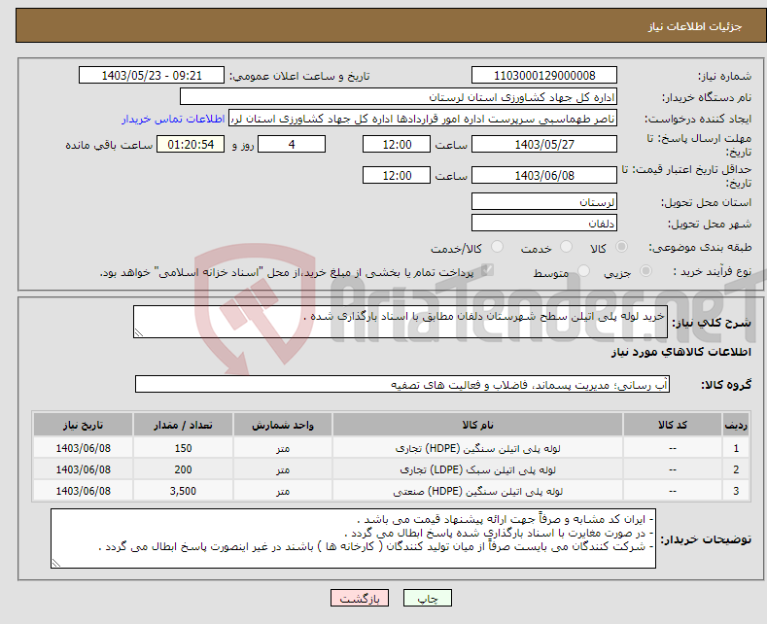Click the تعداد / مقدار column header
The height and width of the screenshot is (624, 767).
[x=183, y=425]
